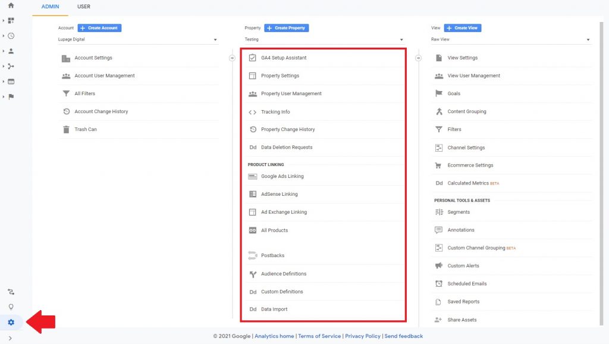Open the Testing property dropdown
609x344 pixels.
tap(324, 39)
